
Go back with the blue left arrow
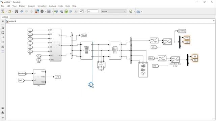(x=22, y=11)
